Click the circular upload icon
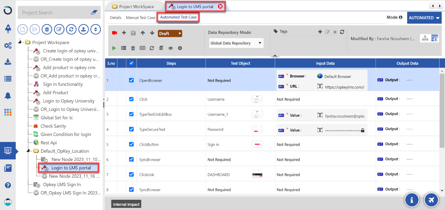Screen dimensions: 445x210 (83, 29)
